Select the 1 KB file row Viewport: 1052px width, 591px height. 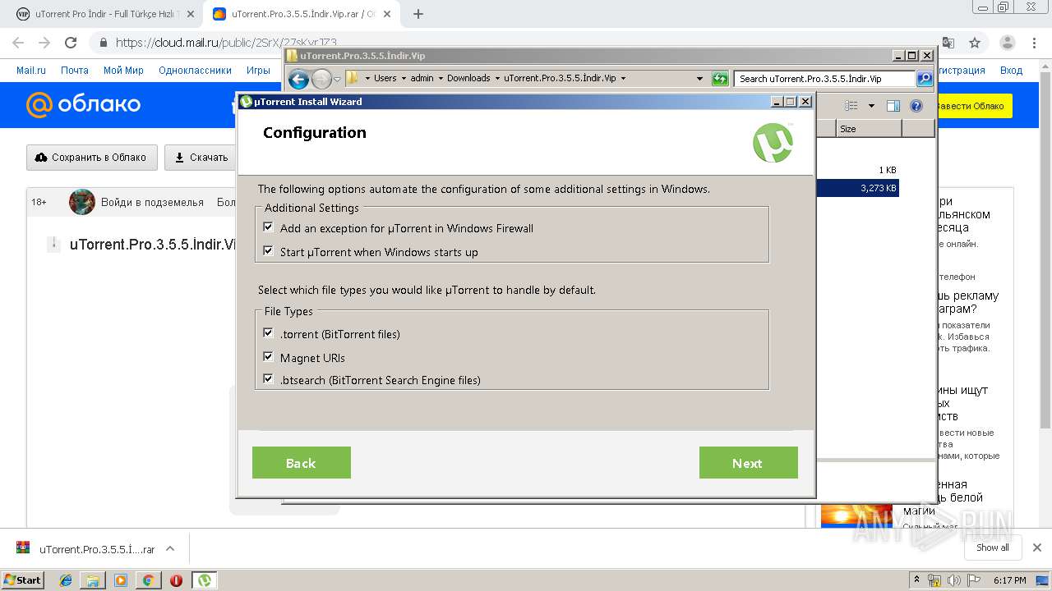click(x=858, y=170)
